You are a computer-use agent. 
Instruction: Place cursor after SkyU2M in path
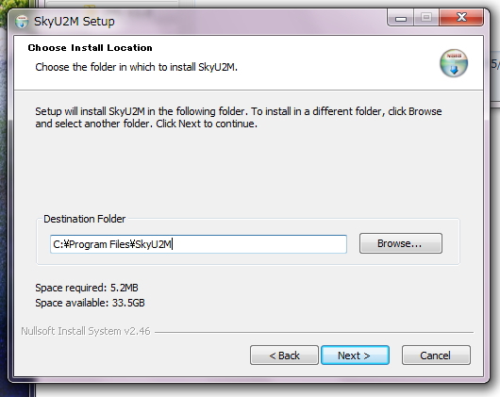[173, 244]
